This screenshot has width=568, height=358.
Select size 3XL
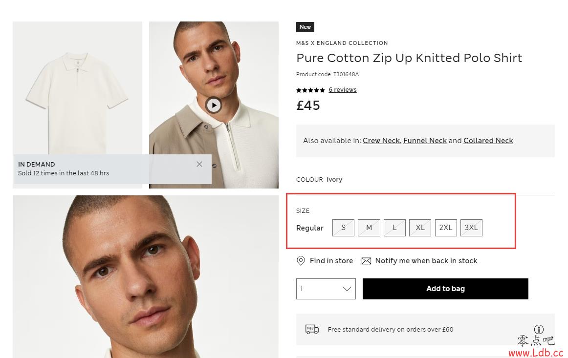coord(471,228)
